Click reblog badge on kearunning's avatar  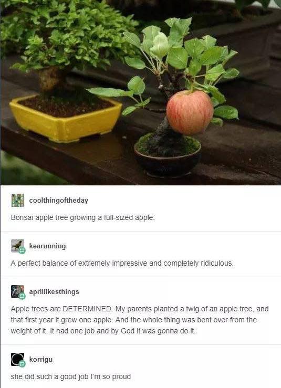[22, 250]
